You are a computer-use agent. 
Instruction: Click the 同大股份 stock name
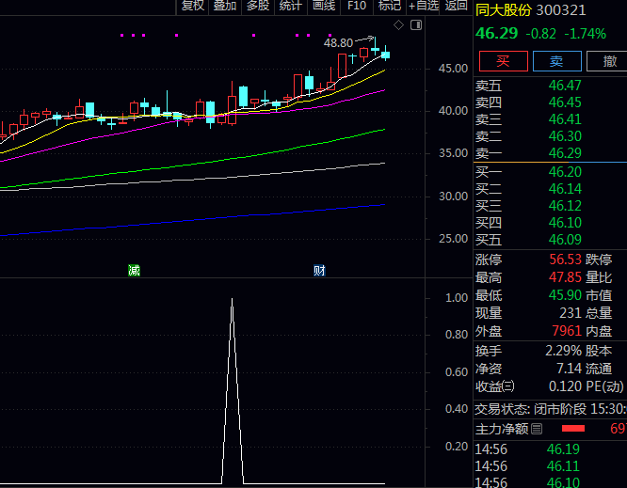503,11
